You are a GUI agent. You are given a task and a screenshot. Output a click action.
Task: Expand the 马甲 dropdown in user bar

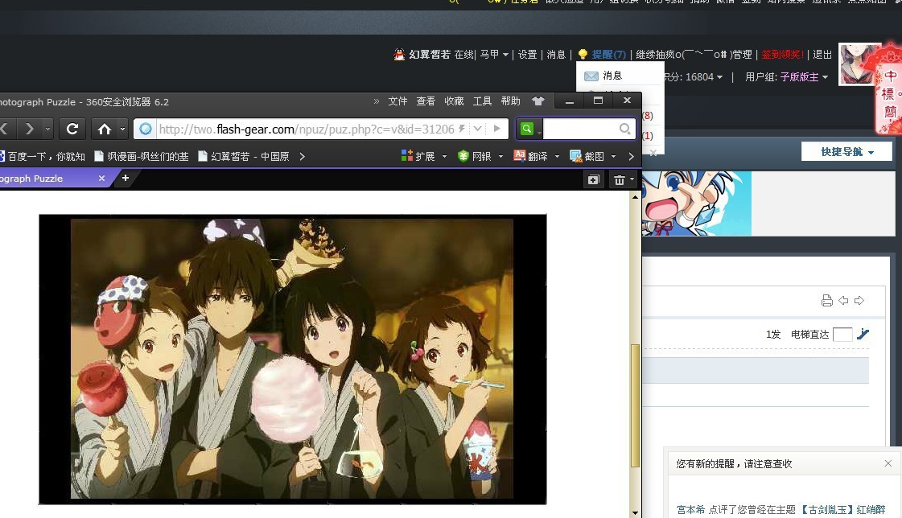(494, 55)
